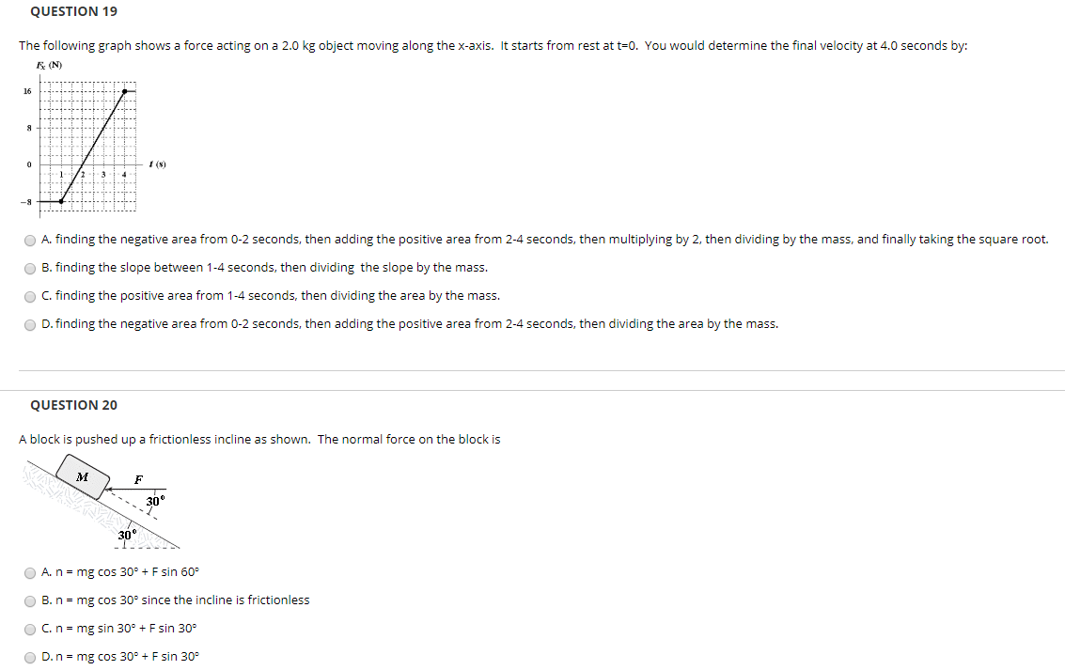The height and width of the screenshot is (670, 1065).
Task: Click the Fx (N) axis label
Action: [49, 65]
